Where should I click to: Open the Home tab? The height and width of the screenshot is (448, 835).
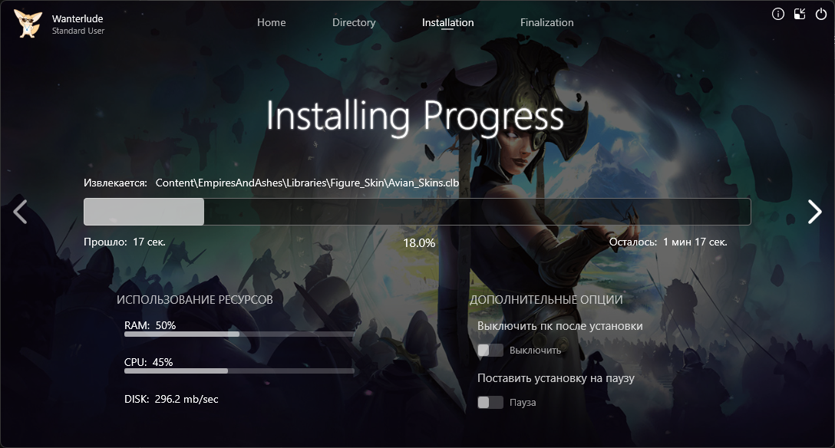click(271, 22)
